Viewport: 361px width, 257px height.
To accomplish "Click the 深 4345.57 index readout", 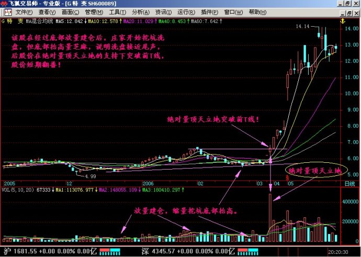I will click(x=188, y=251).
